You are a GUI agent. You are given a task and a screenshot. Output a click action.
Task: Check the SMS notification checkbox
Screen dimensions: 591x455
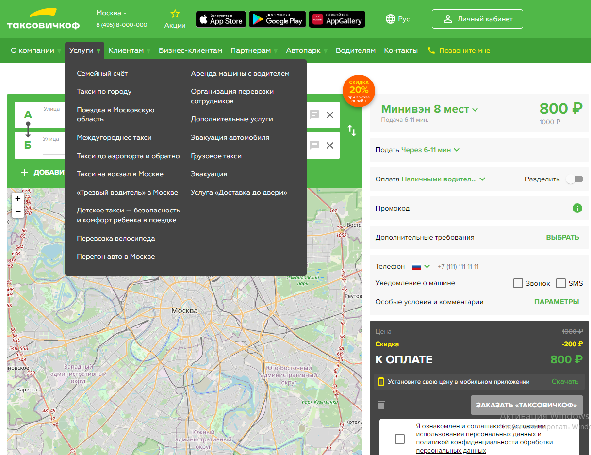pyautogui.click(x=561, y=283)
